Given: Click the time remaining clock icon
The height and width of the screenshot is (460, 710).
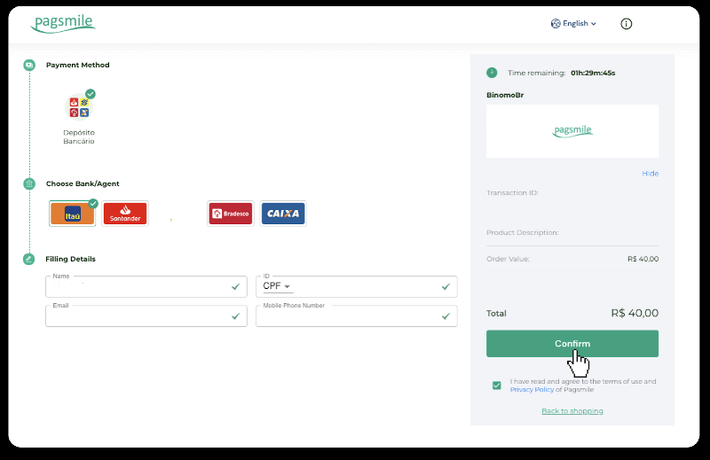Looking at the screenshot, I should click(x=492, y=73).
